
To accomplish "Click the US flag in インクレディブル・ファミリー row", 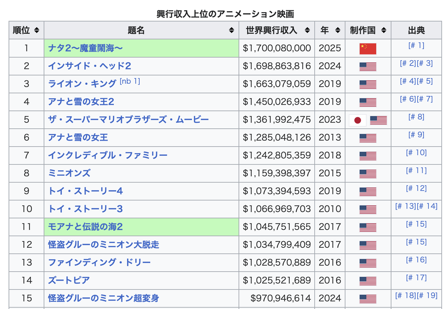I will [x=368, y=156].
